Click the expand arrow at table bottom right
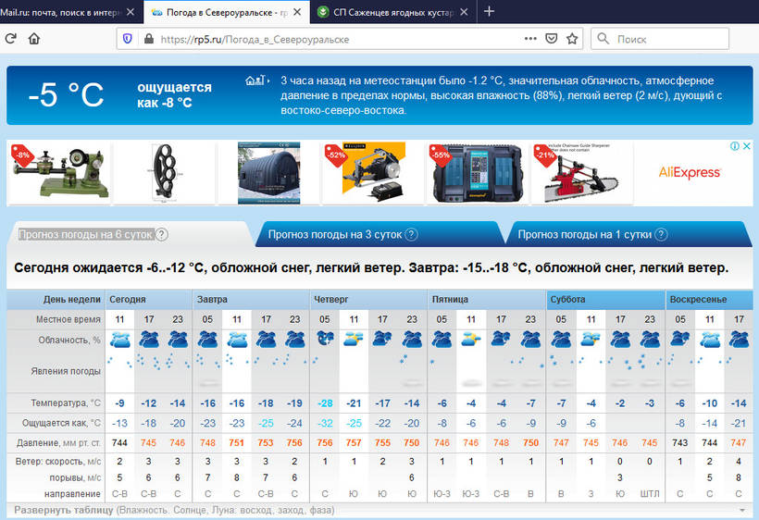 pos(740,510)
